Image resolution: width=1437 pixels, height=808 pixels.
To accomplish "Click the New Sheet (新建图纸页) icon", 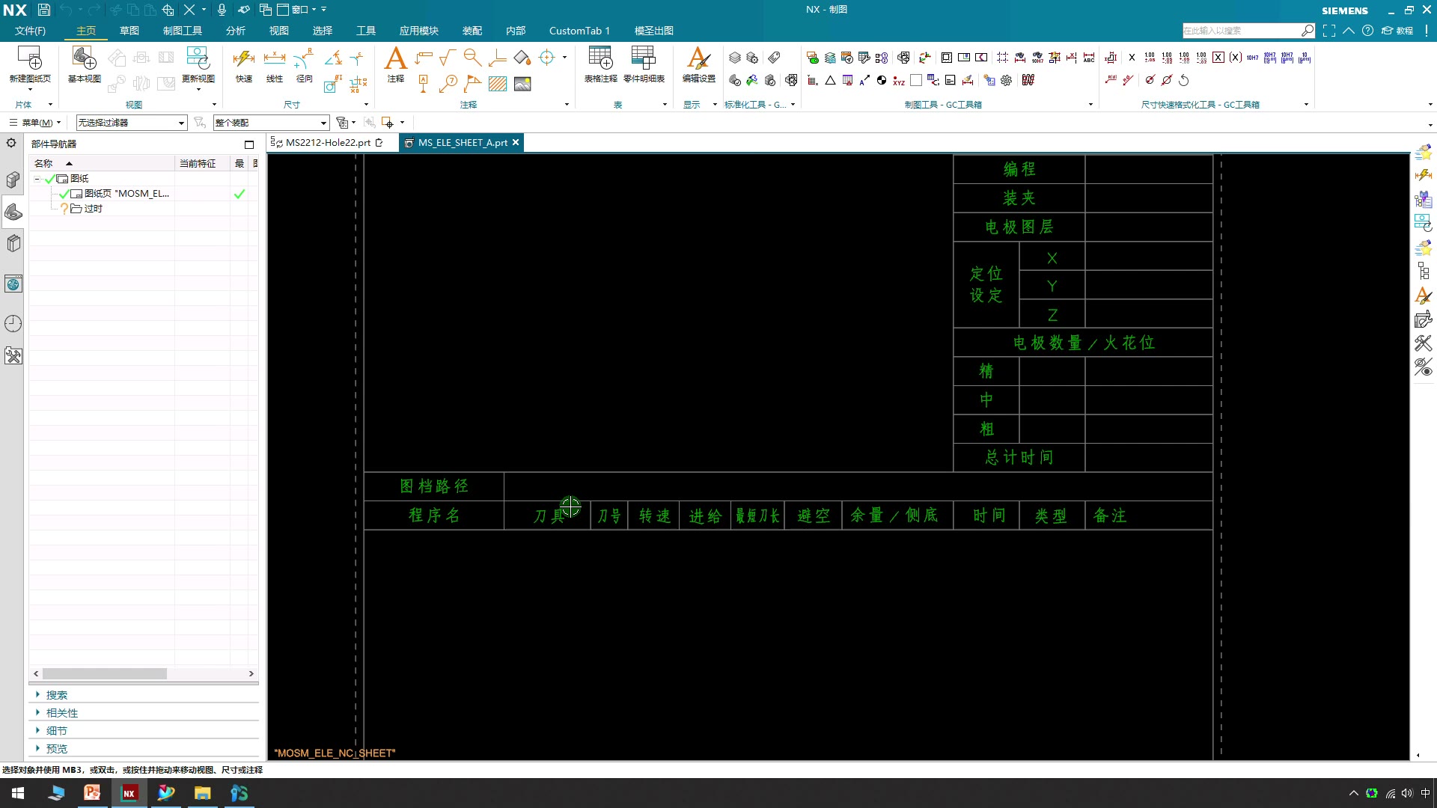I will coord(30,58).
